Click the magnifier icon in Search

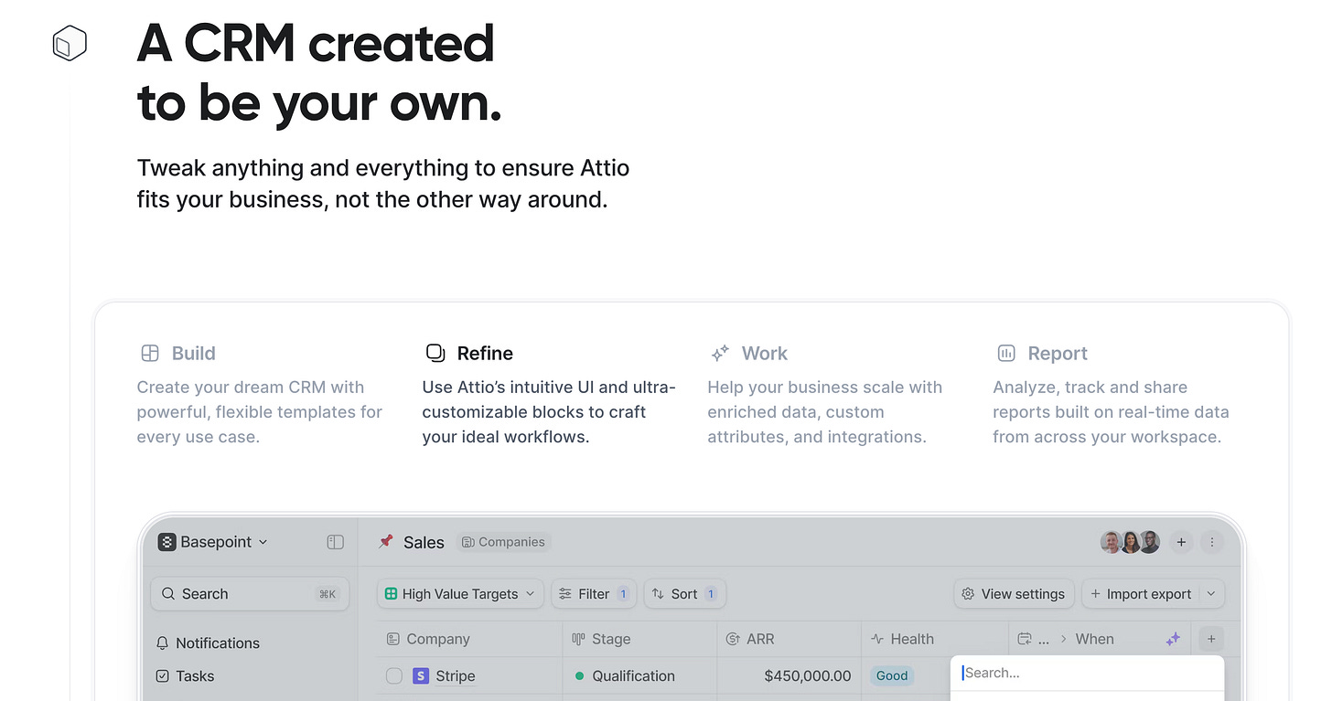(x=168, y=594)
